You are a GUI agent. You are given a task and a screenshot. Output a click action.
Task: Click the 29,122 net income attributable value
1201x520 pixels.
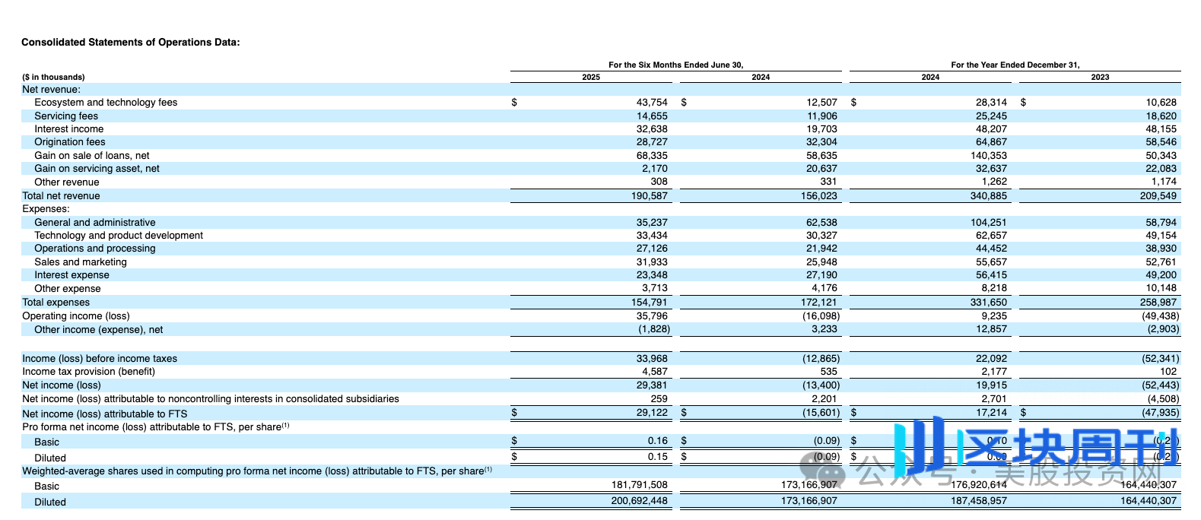tap(652, 413)
